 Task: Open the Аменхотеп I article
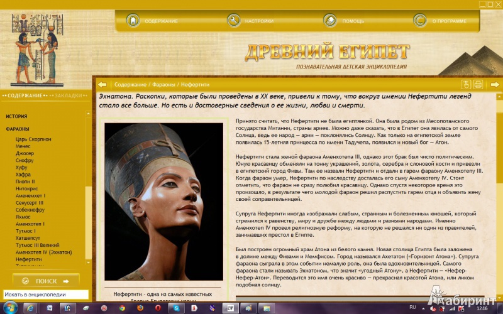click(x=30, y=224)
